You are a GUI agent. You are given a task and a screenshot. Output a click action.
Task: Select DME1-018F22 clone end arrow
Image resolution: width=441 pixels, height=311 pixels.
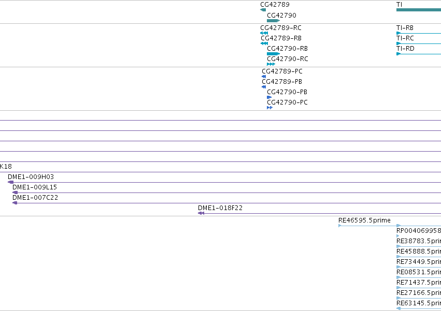201,214
